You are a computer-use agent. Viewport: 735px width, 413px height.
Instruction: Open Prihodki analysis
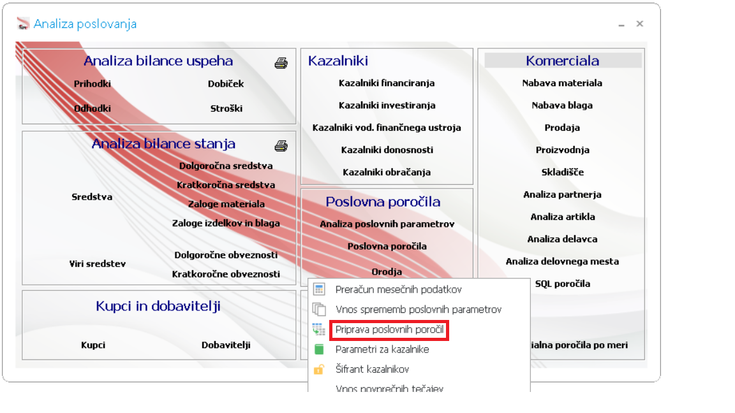pos(93,84)
